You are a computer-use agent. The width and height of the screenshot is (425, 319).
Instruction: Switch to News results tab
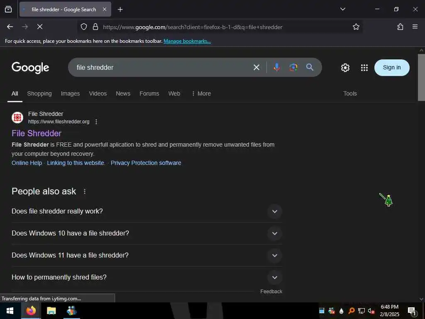pos(123,93)
